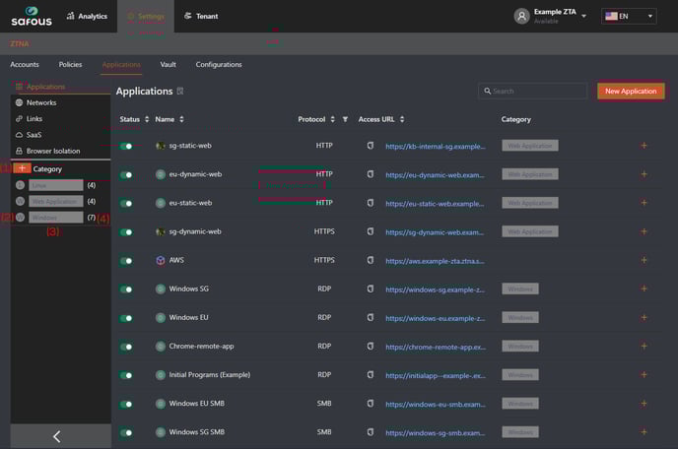Screen dimensions: 678x449
Task: Click the AWS application cube icon
Action: pos(160,261)
